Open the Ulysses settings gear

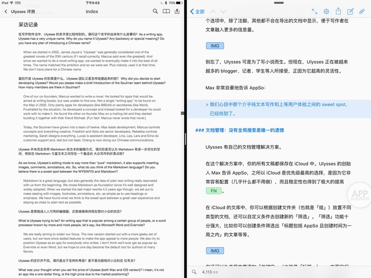(326, 11)
